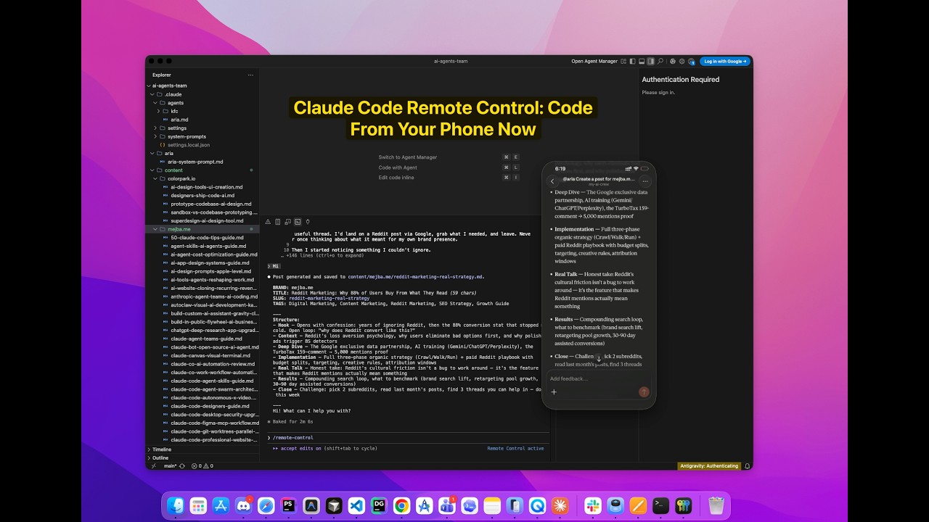
Task: Tap the scroll-down arrow on phone
Action: (599, 359)
